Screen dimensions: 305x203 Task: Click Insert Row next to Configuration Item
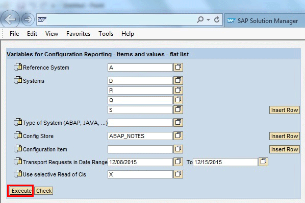click(285, 149)
